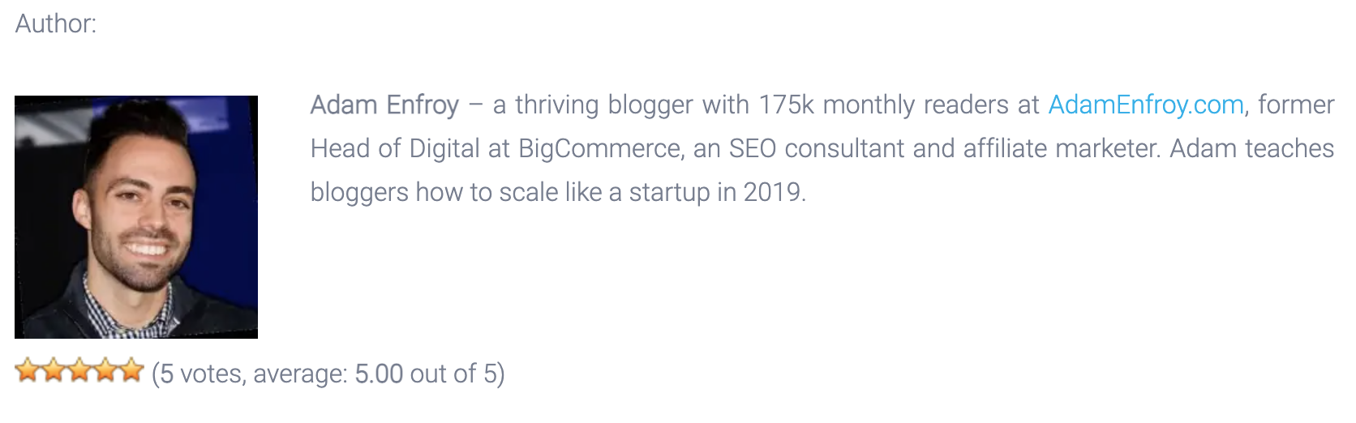Click the word "thriving" in bio
The height and width of the screenshot is (423, 1356).
coord(557,105)
